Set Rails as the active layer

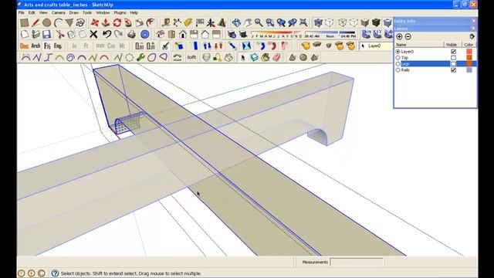tap(398, 70)
